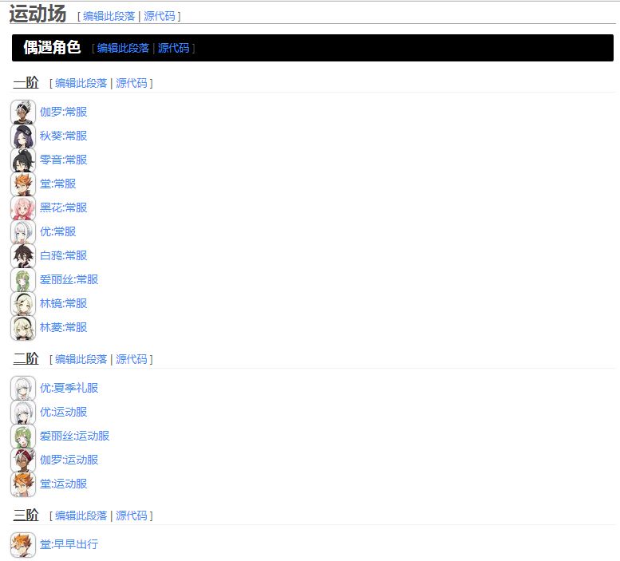
Task: Open the 优:夏季礼服 text link
Action: 69,388
